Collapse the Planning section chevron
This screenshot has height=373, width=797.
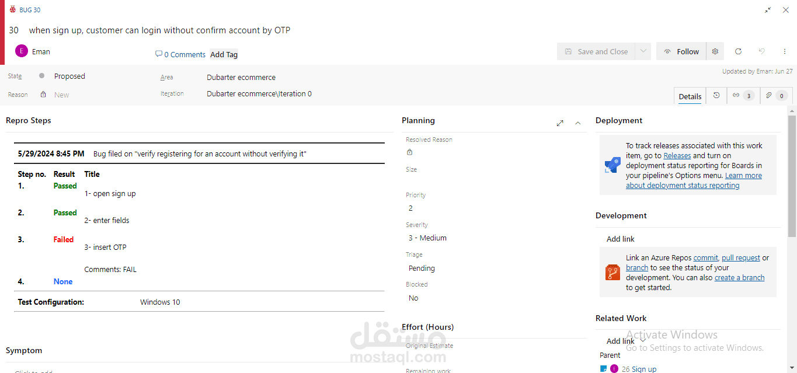click(578, 123)
